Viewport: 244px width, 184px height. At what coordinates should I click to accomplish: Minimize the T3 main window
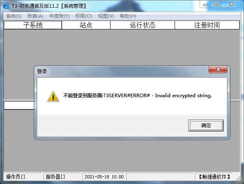pos(206,5)
